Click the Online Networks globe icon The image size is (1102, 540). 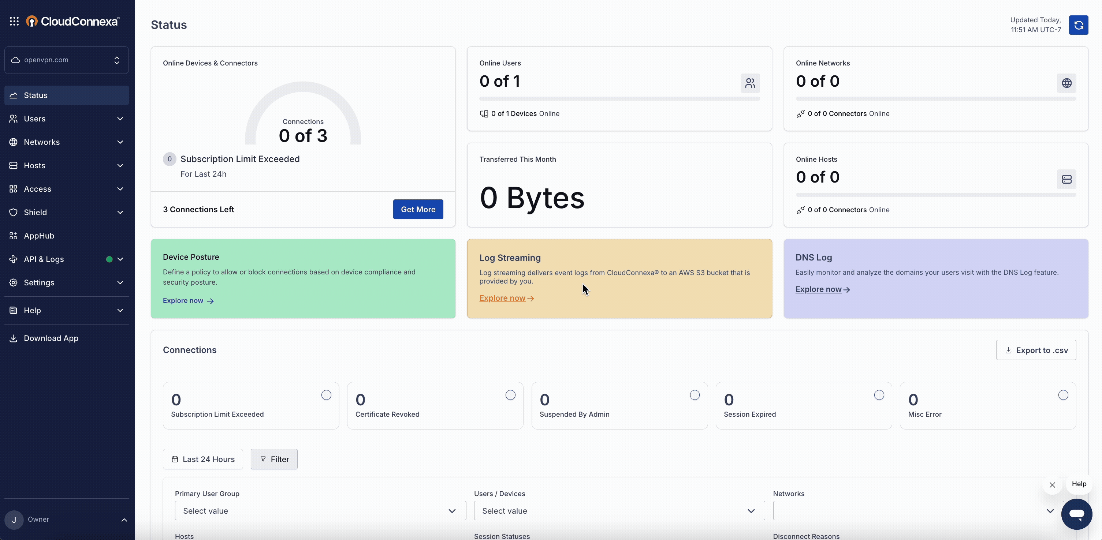1066,83
